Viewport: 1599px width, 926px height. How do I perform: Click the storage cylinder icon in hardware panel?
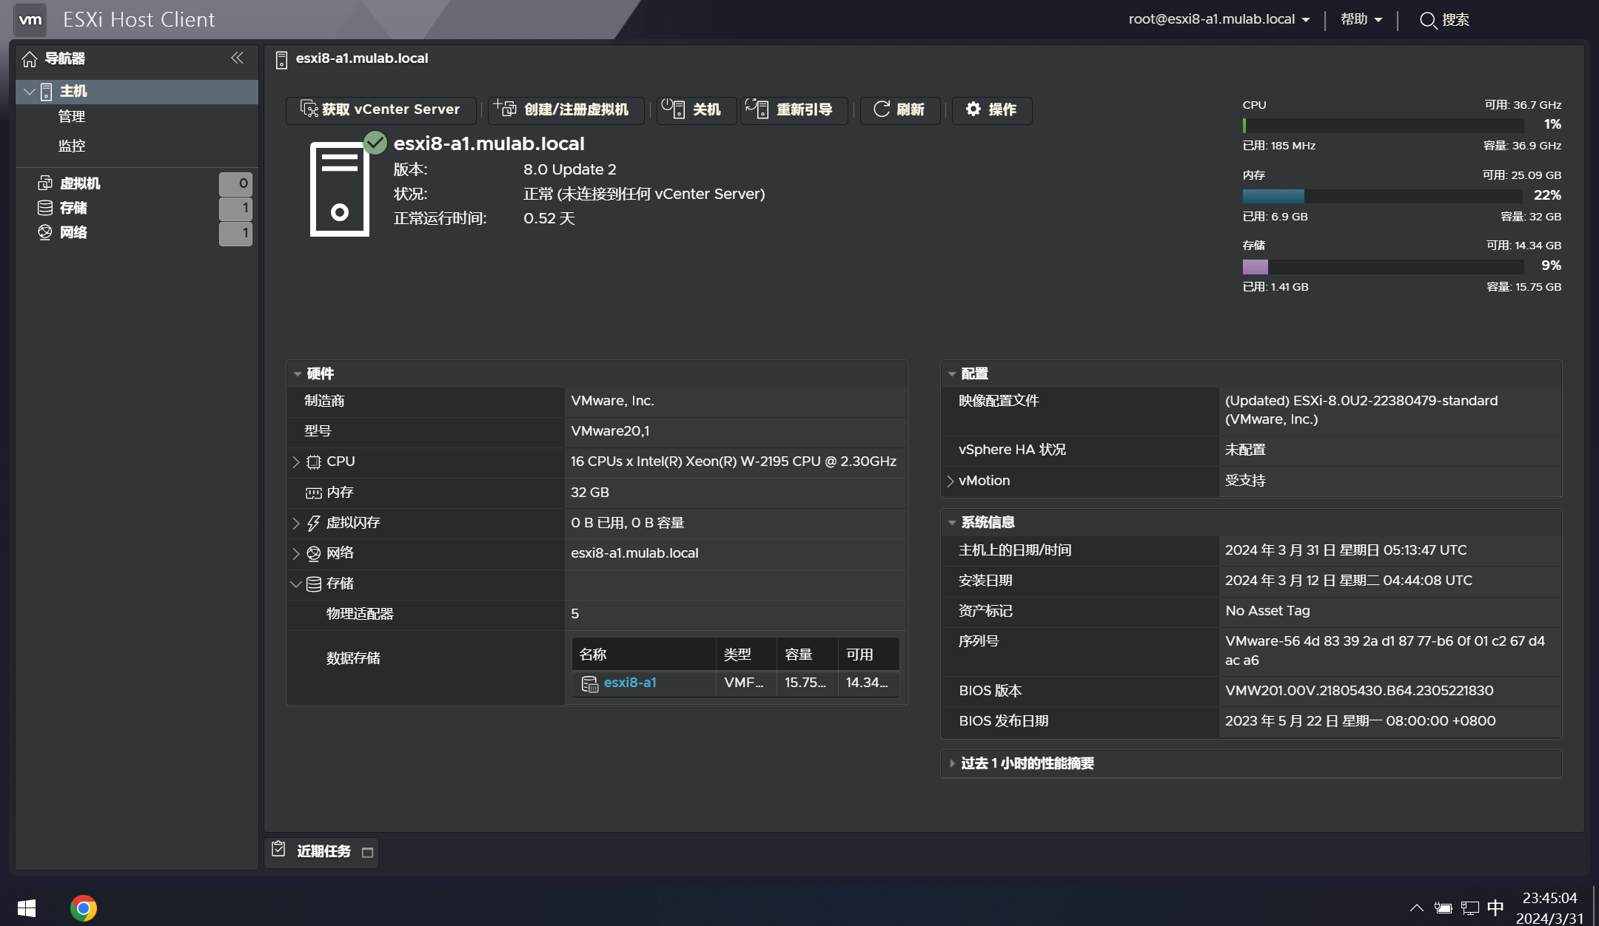tap(314, 584)
